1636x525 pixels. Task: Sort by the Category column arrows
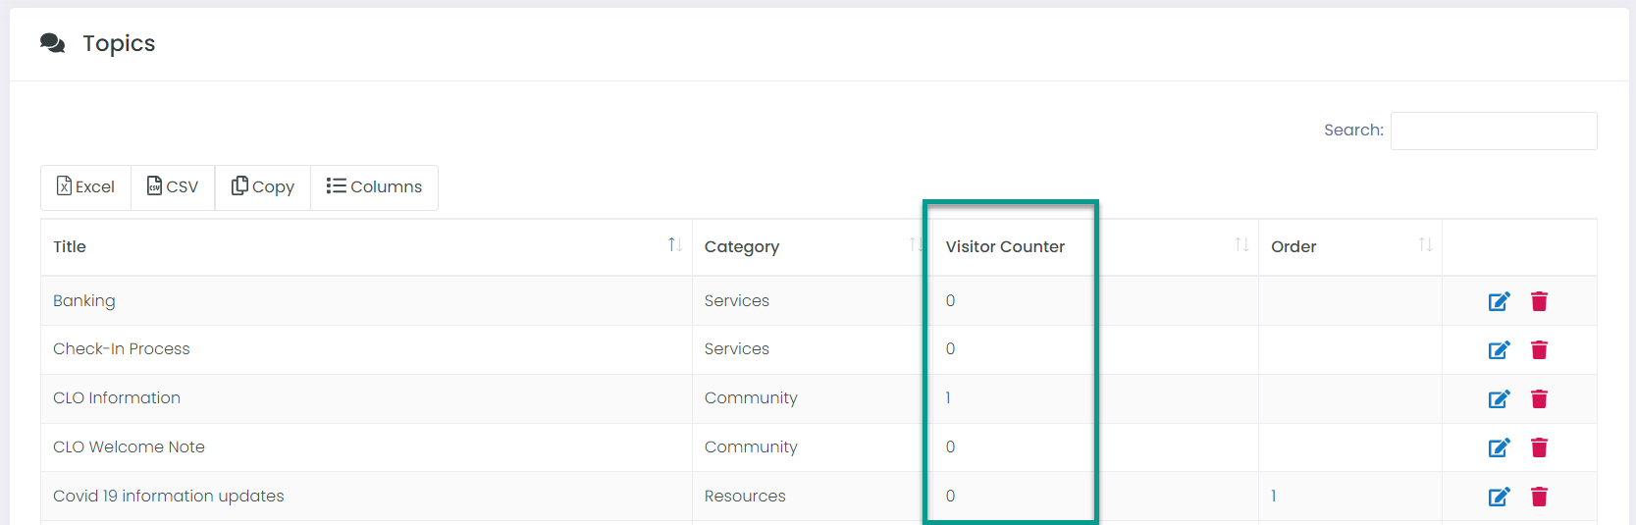(915, 245)
